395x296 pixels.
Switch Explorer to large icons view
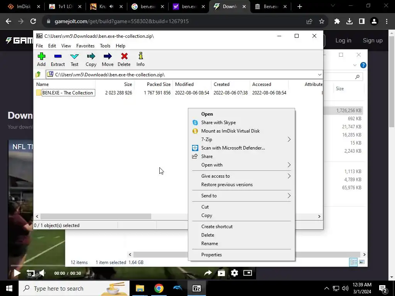pos(362,262)
